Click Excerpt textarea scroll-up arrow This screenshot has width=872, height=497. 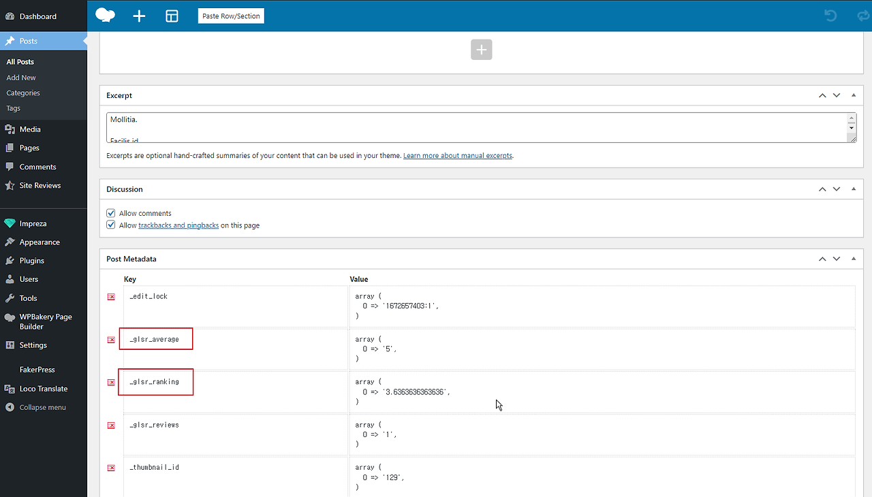(x=852, y=118)
